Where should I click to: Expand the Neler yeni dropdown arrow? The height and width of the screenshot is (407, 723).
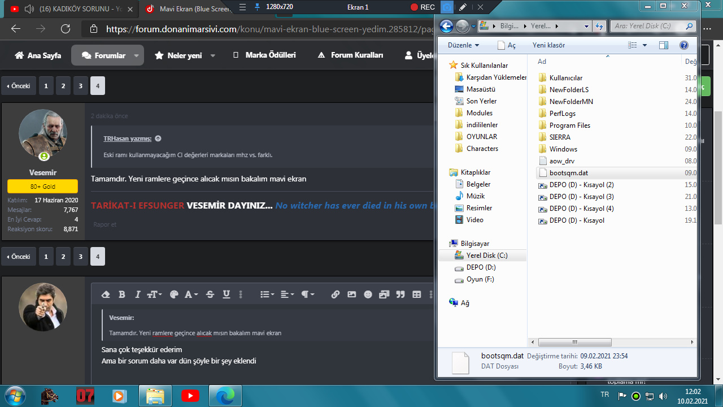pyautogui.click(x=213, y=55)
